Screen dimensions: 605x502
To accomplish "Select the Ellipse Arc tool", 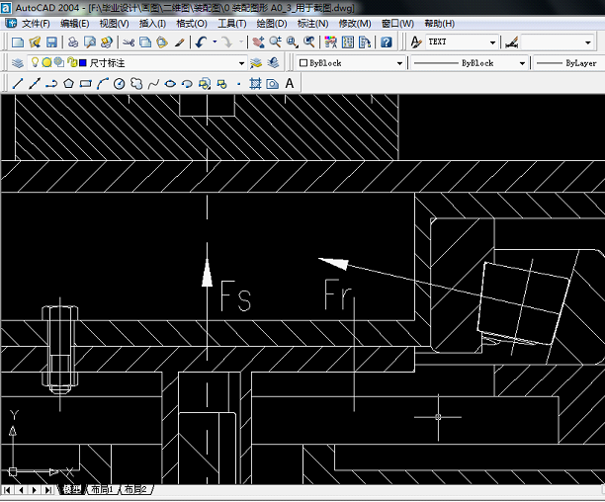I will [x=187, y=83].
